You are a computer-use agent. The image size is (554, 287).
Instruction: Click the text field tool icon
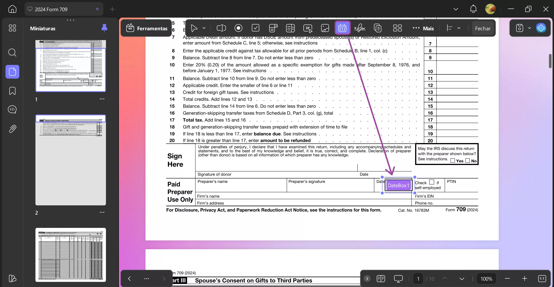click(221, 28)
